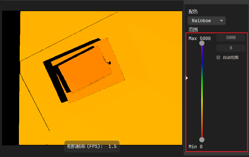The height and width of the screenshot is (157, 249).
Task: Click the 自动范围 label text
Action: click(231, 58)
